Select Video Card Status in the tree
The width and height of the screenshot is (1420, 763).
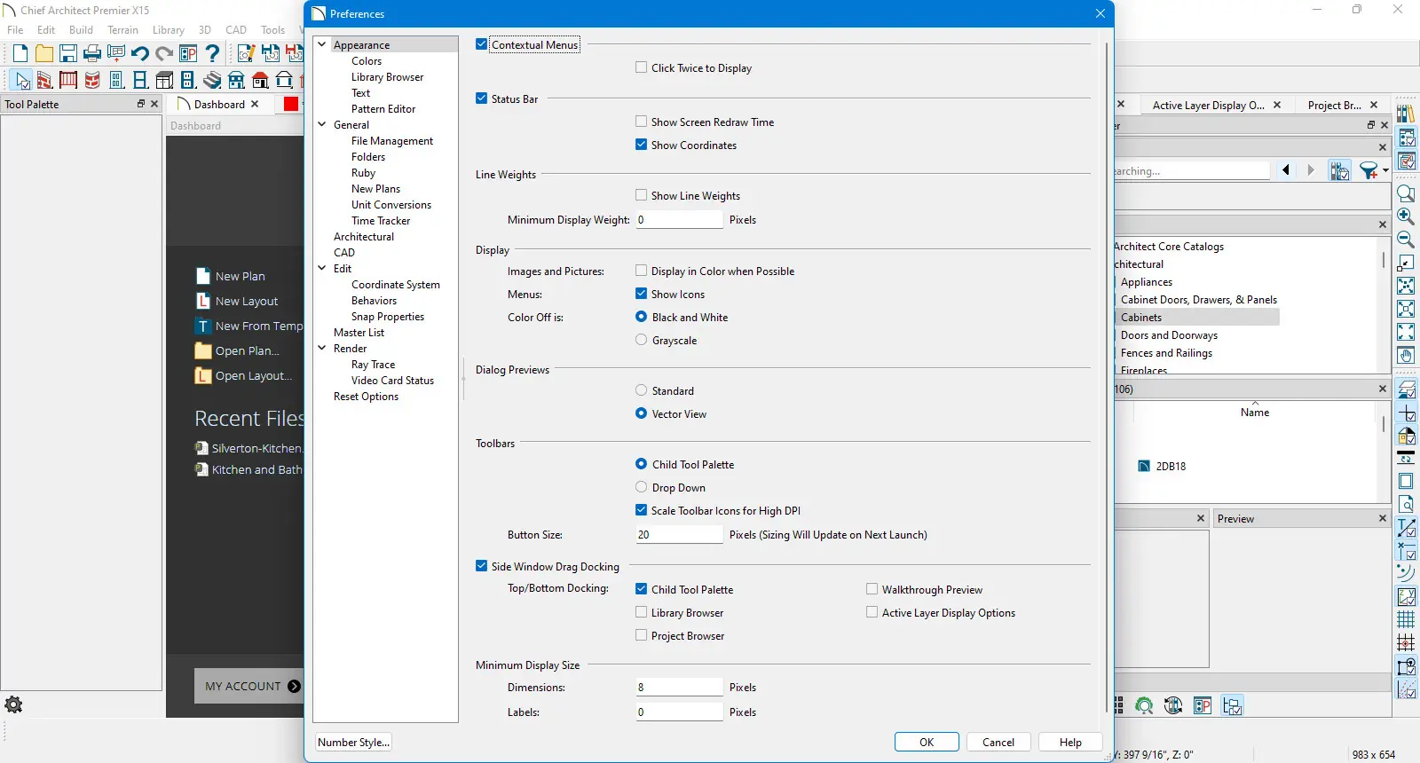(392, 381)
